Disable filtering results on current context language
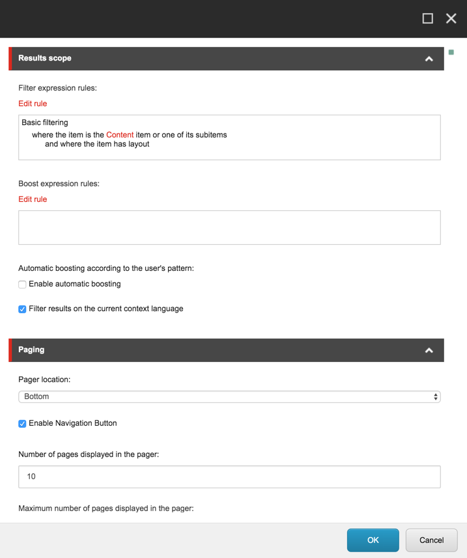This screenshot has width=467, height=558. (21, 309)
